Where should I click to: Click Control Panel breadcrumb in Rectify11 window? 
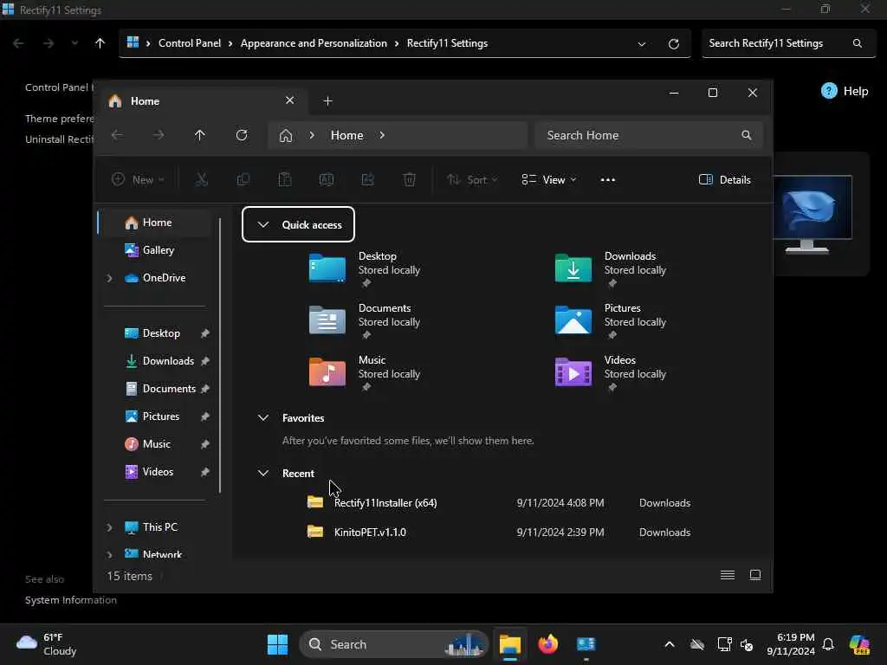click(190, 43)
